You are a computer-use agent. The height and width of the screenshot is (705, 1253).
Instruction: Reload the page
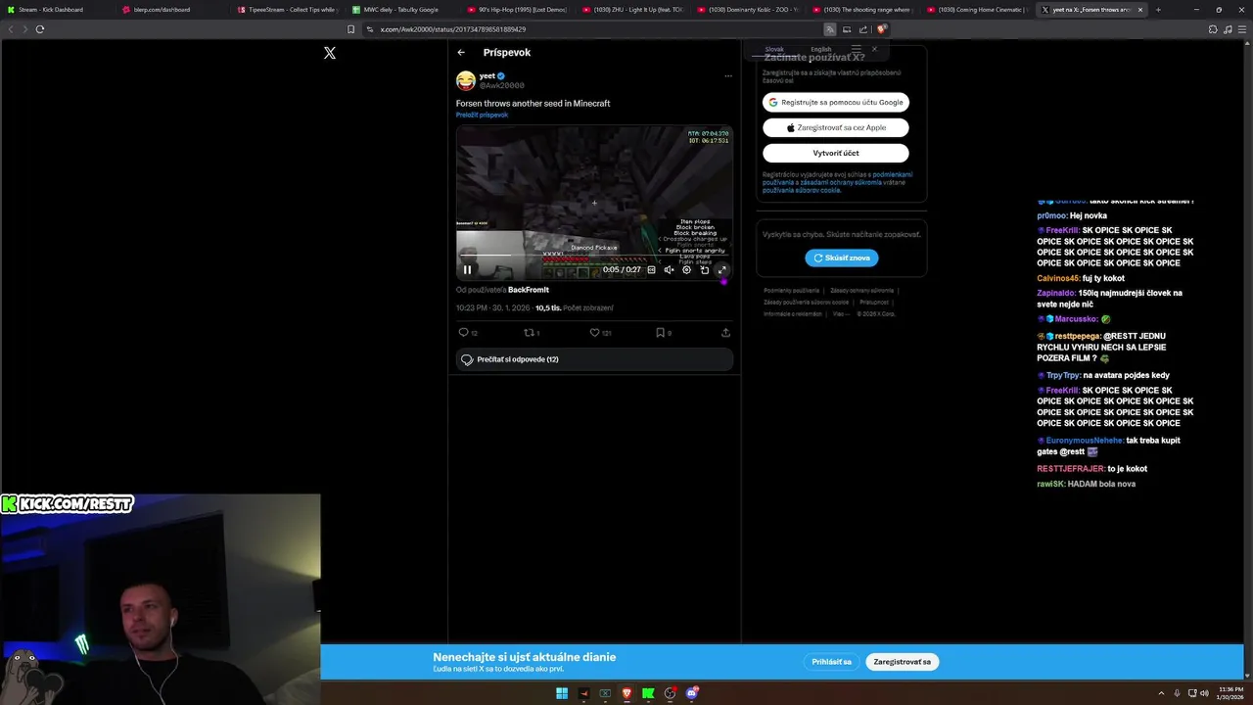pyautogui.click(x=40, y=29)
